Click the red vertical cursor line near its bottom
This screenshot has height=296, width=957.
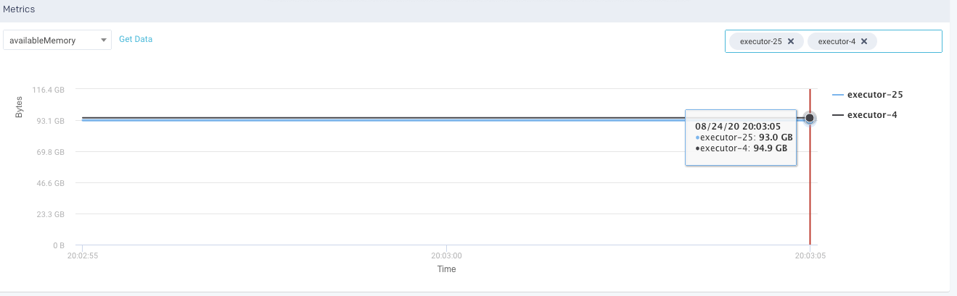(x=810, y=232)
